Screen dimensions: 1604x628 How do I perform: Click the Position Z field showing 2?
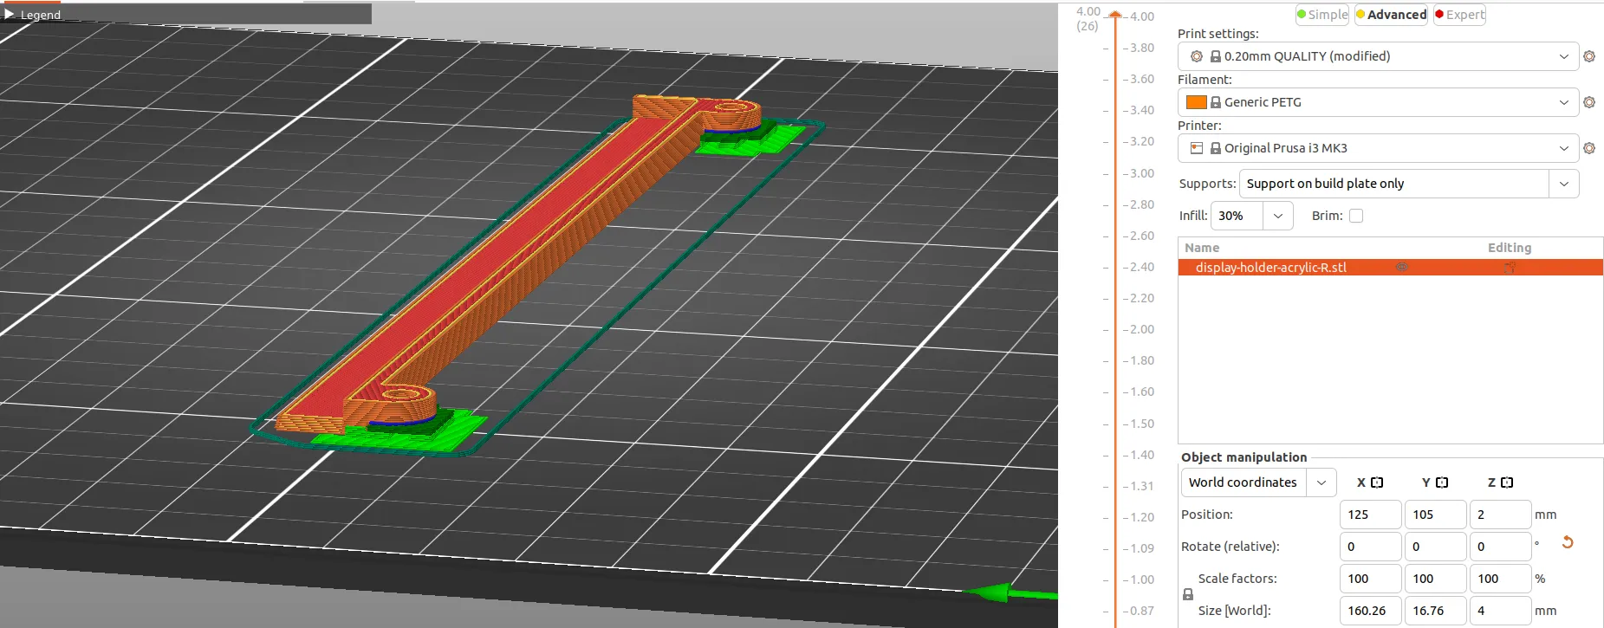pyautogui.click(x=1500, y=515)
